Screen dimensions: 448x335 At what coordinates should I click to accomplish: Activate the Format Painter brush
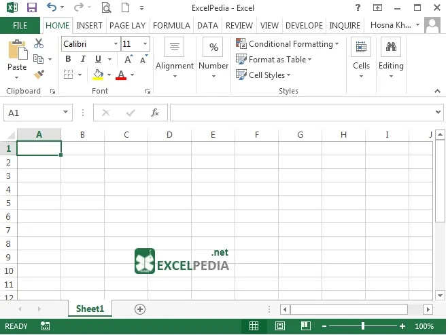(39, 74)
